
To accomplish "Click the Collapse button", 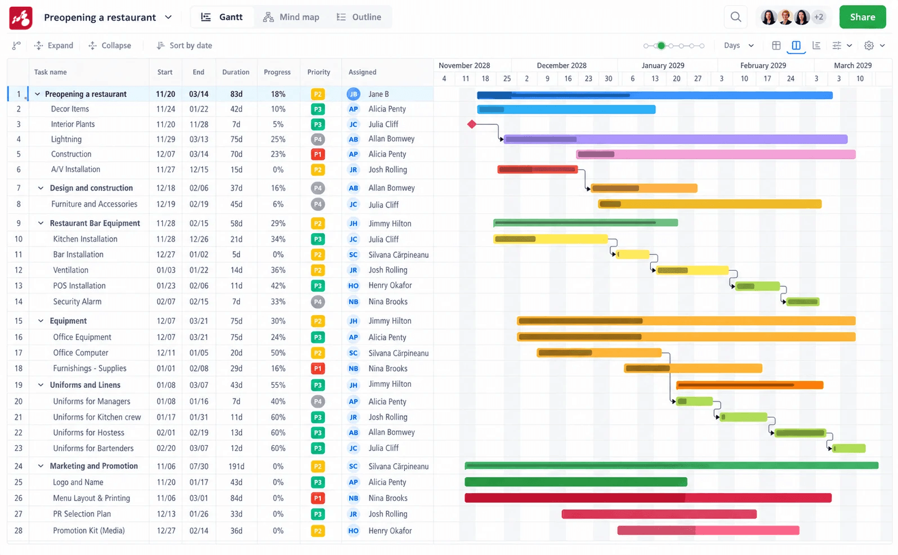I will click(x=110, y=46).
